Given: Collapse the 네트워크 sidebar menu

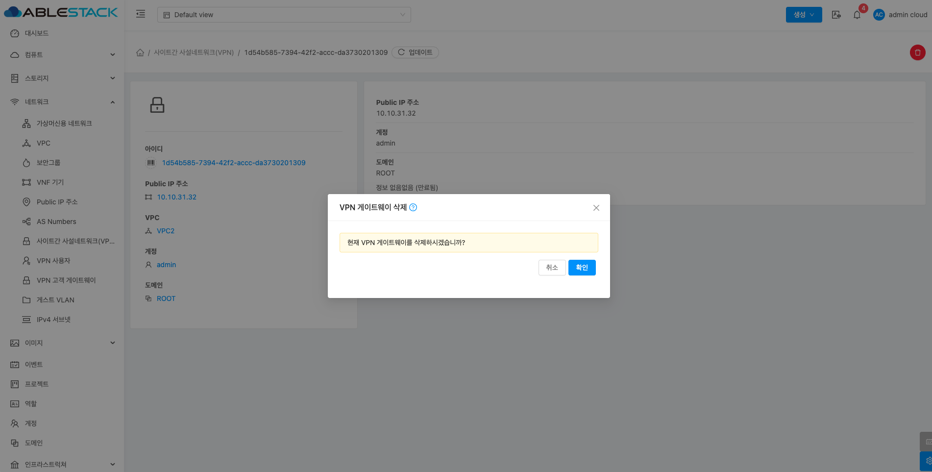Looking at the screenshot, I should pos(62,102).
